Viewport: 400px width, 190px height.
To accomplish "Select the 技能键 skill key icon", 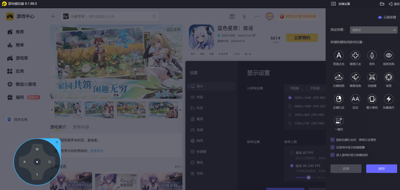I will pos(372,77).
